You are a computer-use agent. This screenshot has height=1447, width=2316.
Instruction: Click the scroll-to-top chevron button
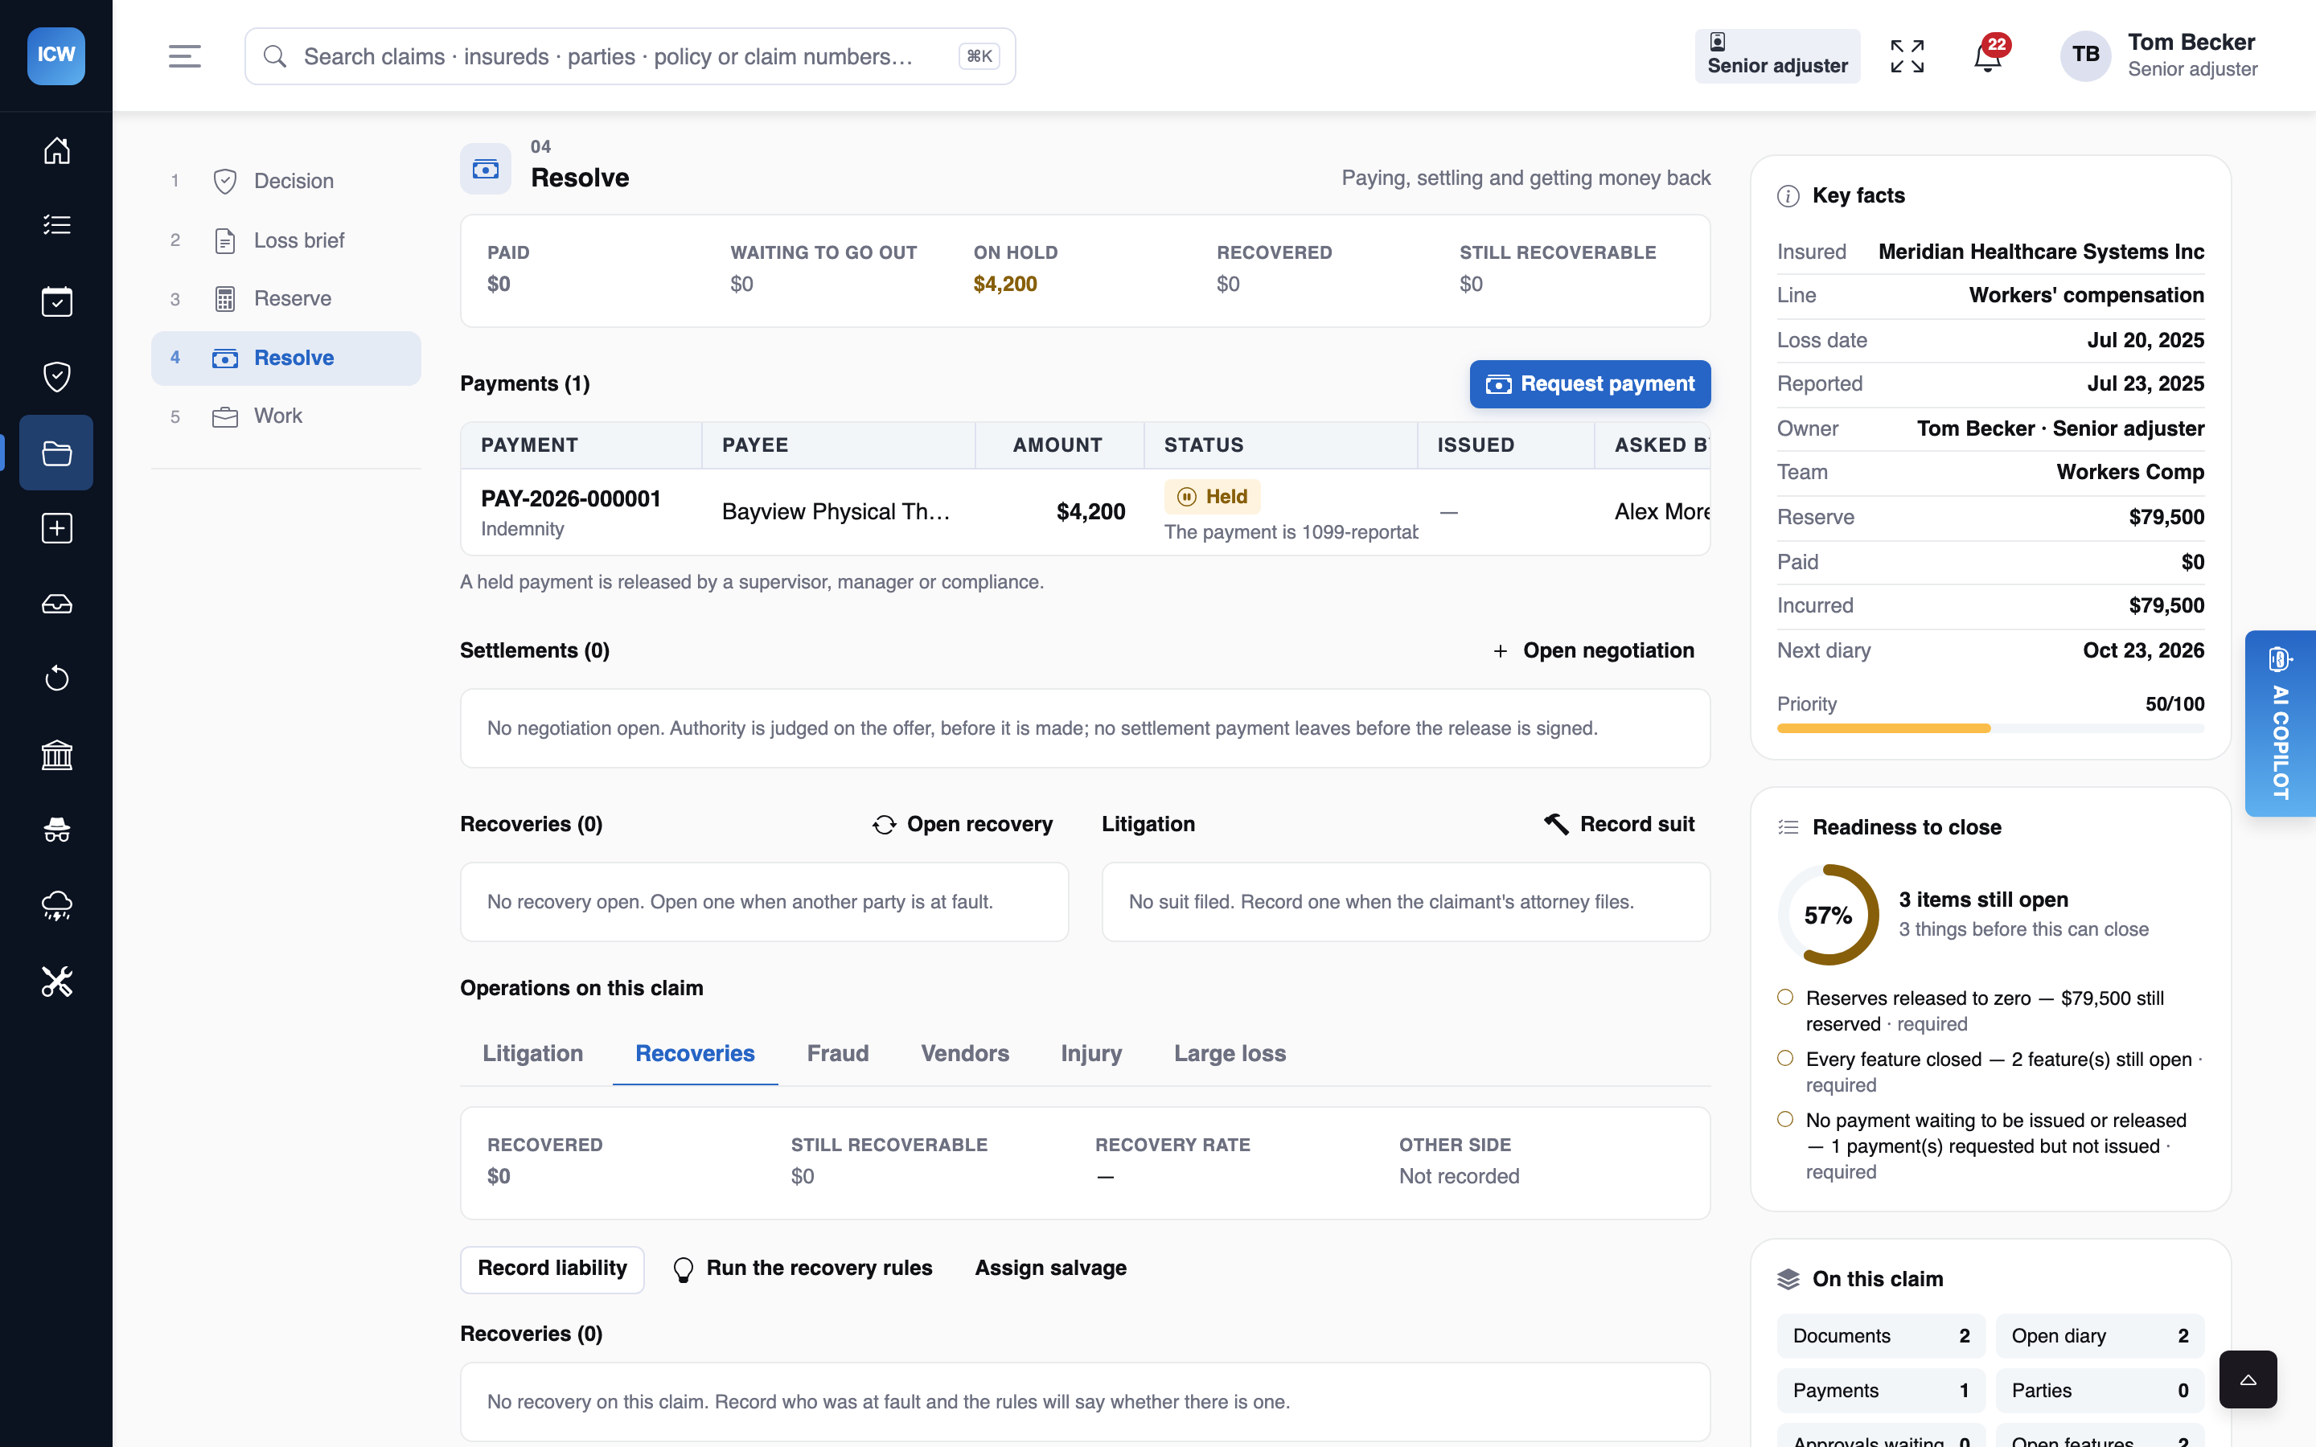2248,1379
